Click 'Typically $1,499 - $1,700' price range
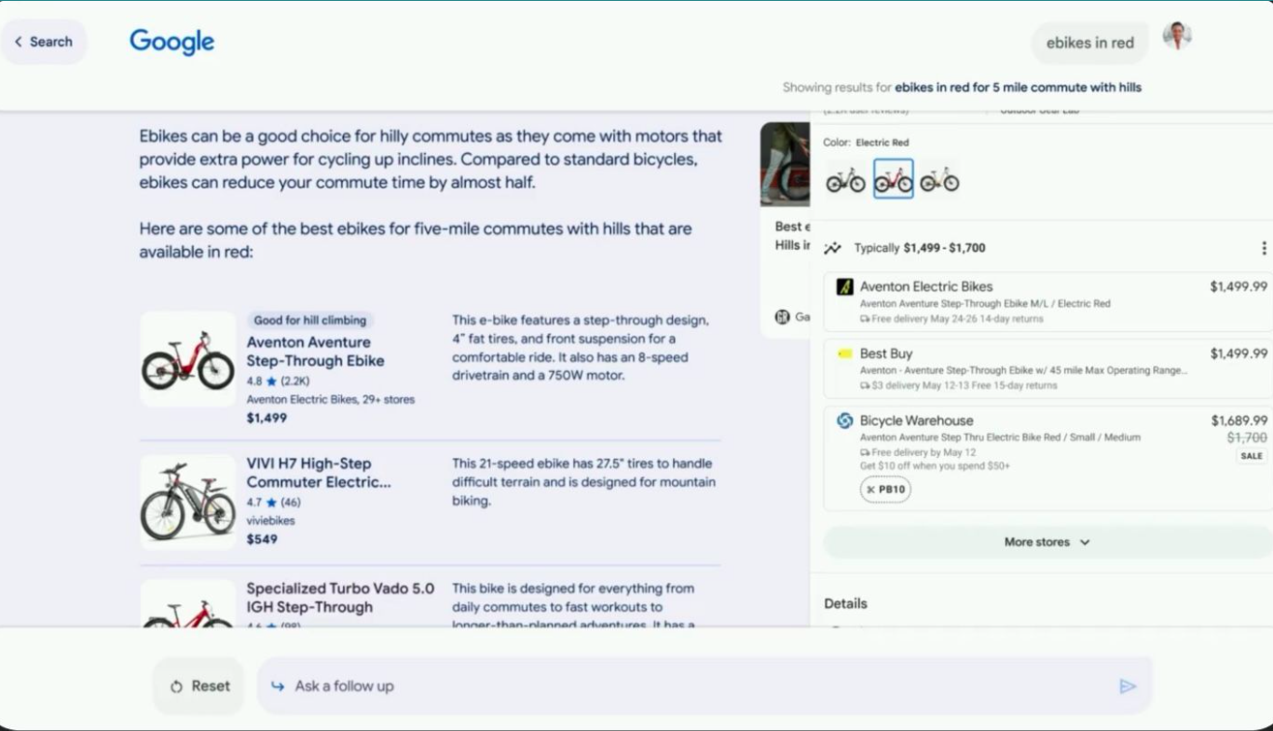This screenshot has width=1273, height=731. pos(920,248)
